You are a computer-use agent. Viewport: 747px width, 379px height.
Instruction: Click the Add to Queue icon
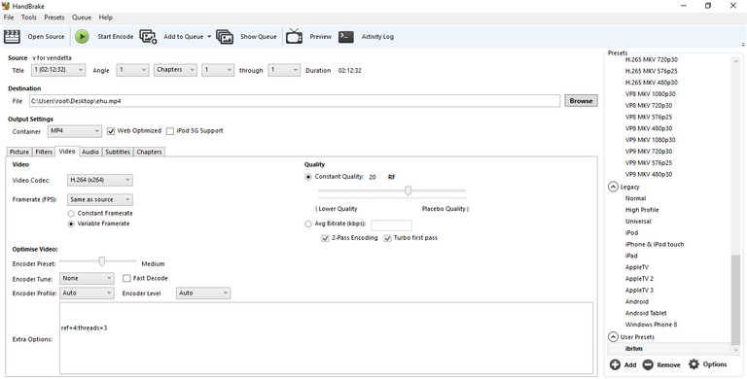tap(148, 37)
